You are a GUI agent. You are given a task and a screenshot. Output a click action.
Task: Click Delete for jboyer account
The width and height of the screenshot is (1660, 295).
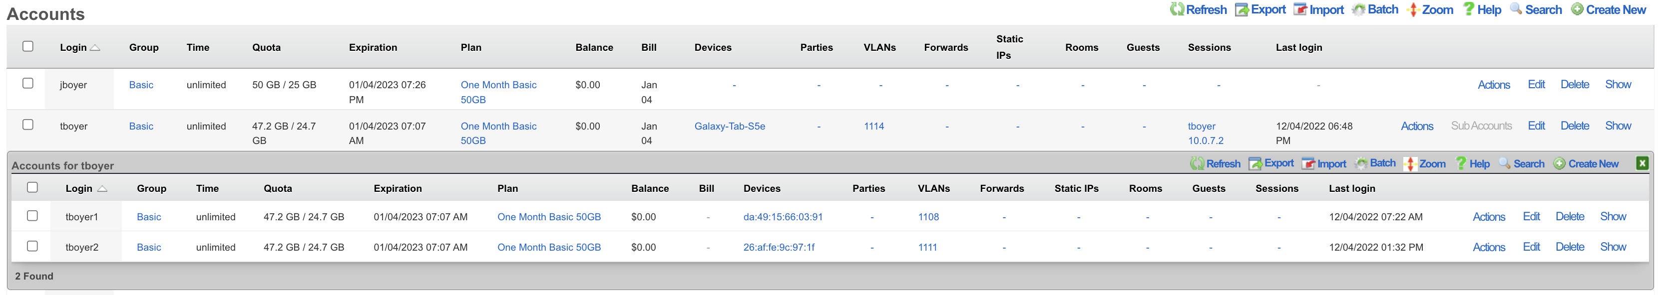click(x=1574, y=84)
